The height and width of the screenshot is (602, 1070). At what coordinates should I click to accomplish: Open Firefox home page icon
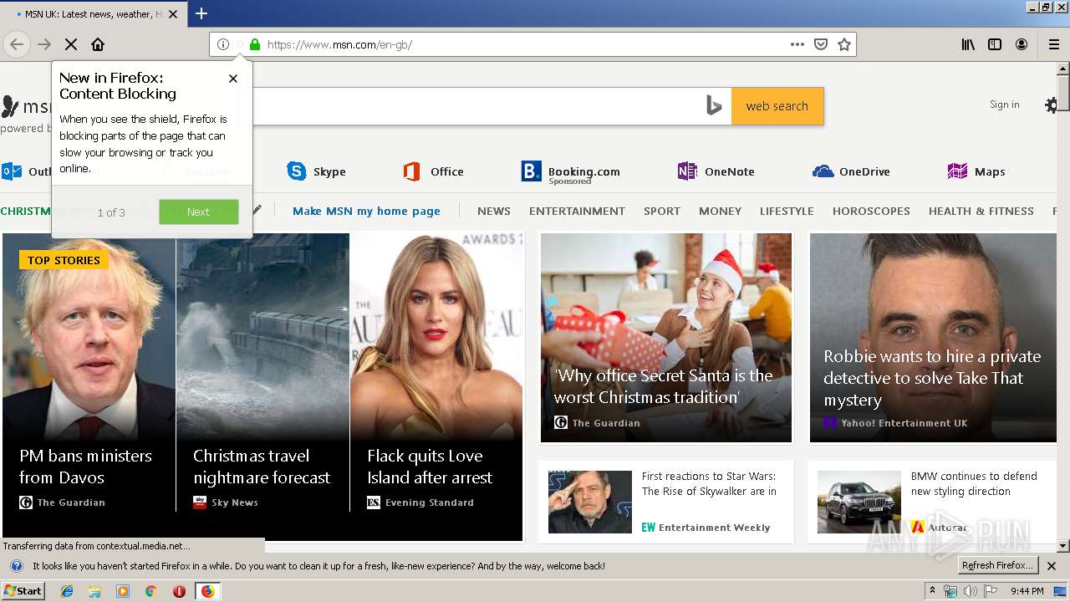pyautogui.click(x=98, y=44)
